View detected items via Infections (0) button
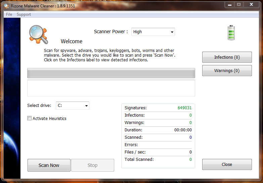Viewport: 263px width, 183px height. click(x=227, y=57)
